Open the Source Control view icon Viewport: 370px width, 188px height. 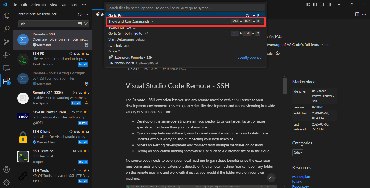click(7, 42)
